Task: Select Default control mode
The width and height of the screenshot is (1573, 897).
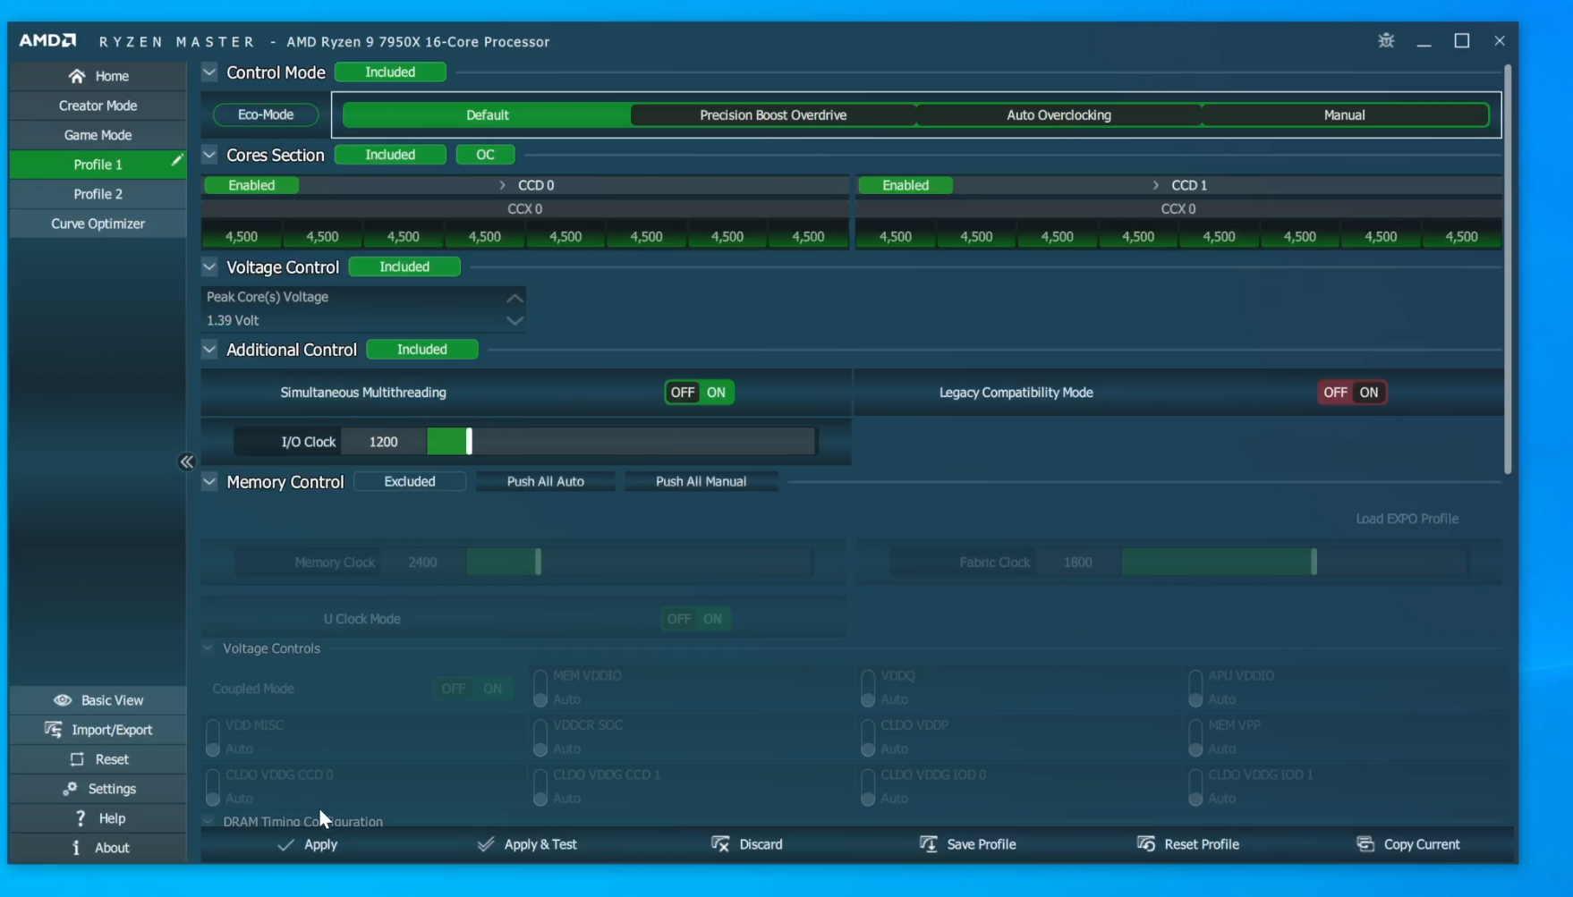Action: (487, 114)
